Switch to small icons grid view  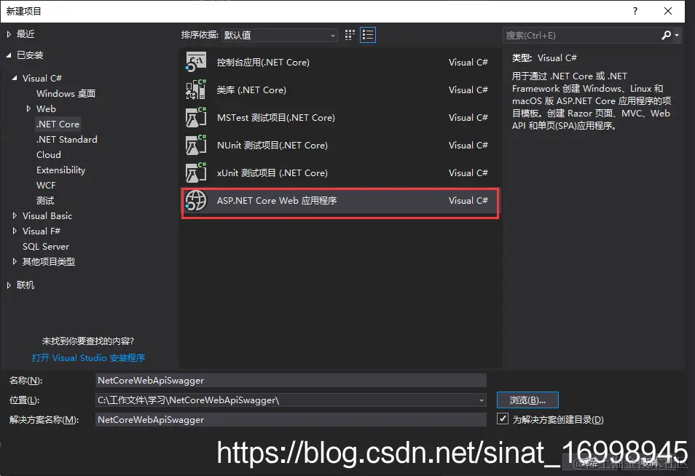pos(350,35)
